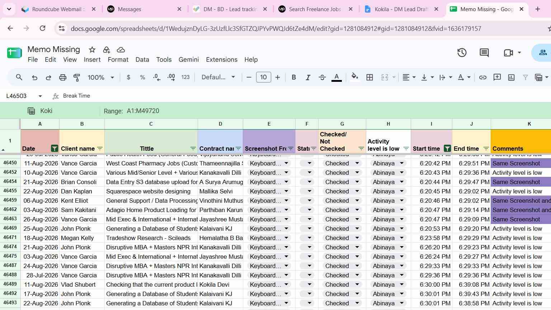Open the zoom 100% dropdown
This screenshot has width=551, height=310.
click(101, 77)
